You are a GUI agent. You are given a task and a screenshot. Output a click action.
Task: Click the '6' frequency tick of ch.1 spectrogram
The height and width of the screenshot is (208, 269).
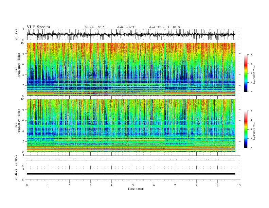(x=23, y=64)
